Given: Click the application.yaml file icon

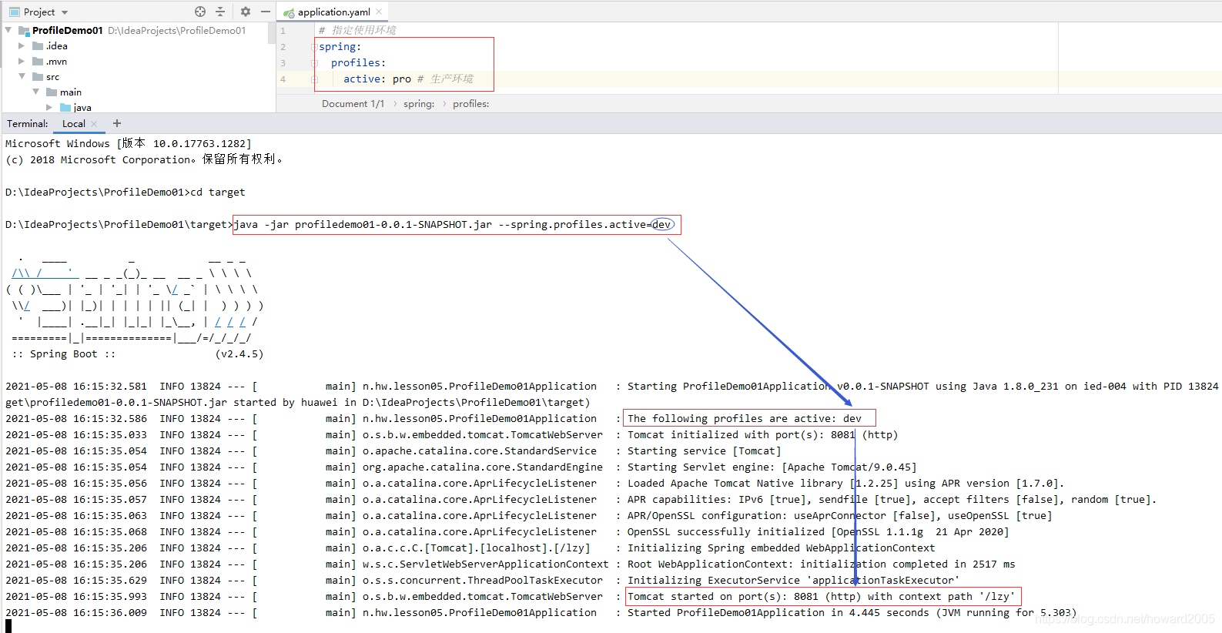Looking at the screenshot, I should pyautogui.click(x=289, y=12).
